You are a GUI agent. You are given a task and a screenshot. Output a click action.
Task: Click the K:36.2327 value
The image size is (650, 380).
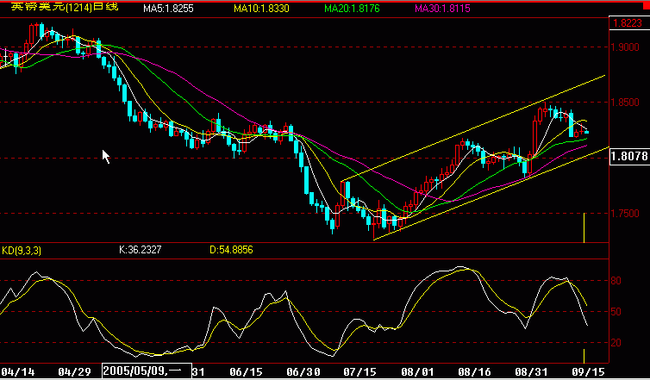click(x=141, y=250)
